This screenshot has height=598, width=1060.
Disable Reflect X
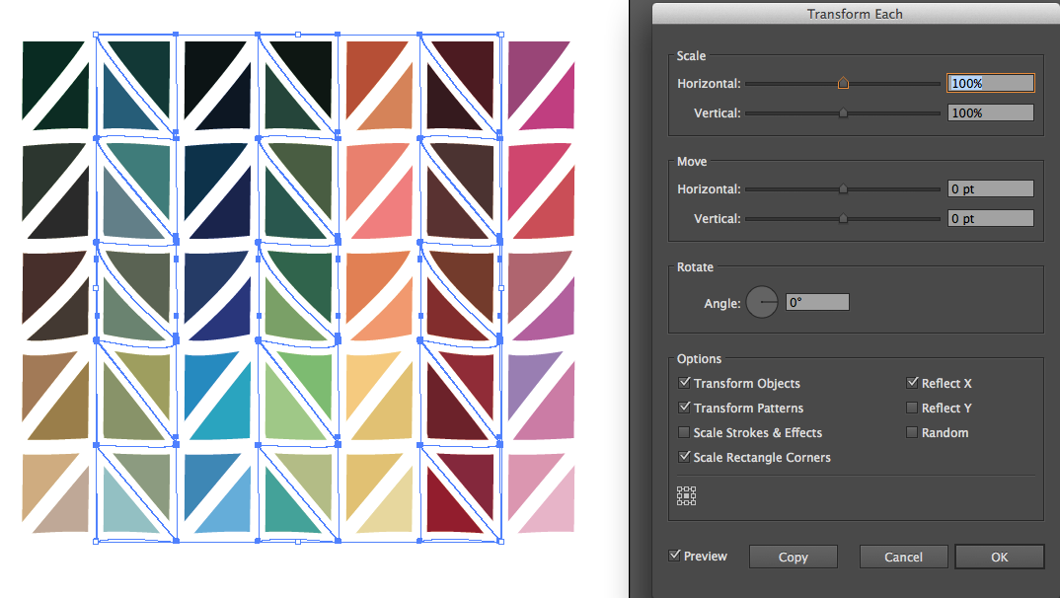[x=912, y=383]
